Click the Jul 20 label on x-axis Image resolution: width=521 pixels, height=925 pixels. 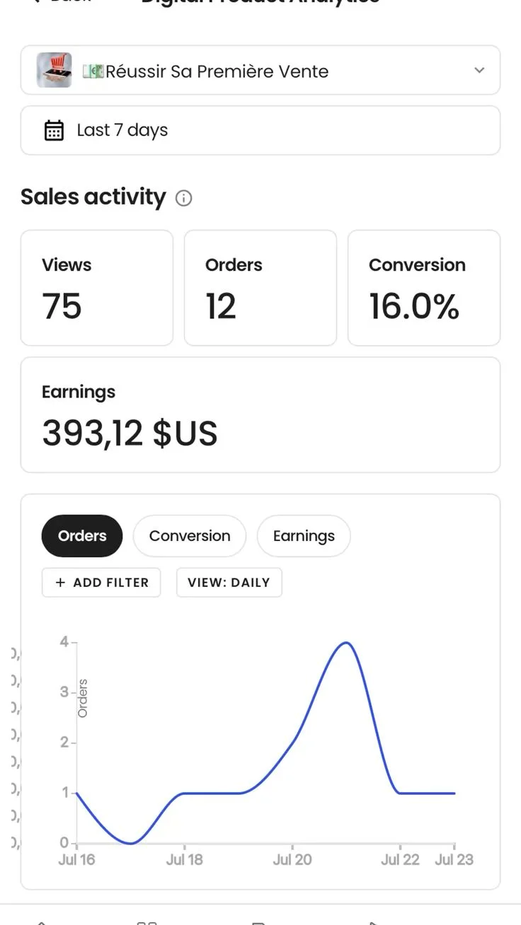[x=292, y=860]
